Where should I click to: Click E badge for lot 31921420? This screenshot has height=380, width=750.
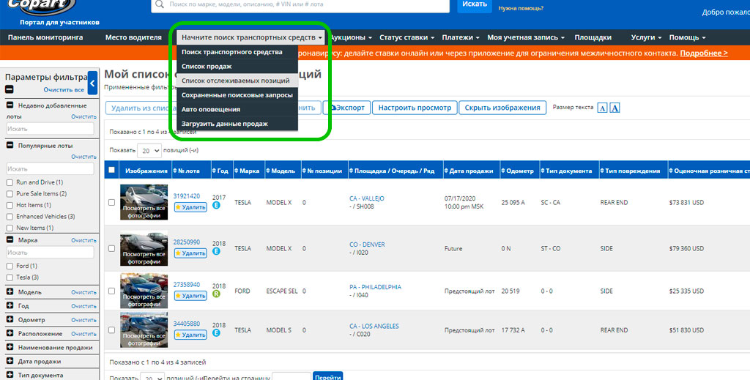216,205
